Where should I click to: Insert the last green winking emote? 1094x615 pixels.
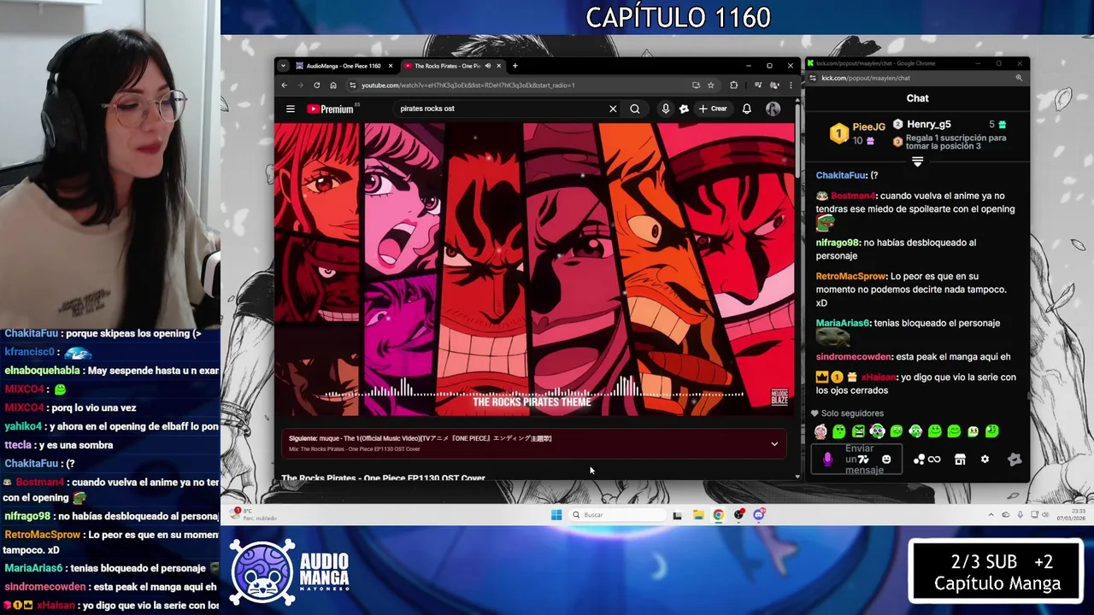click(x=992, y=431)
